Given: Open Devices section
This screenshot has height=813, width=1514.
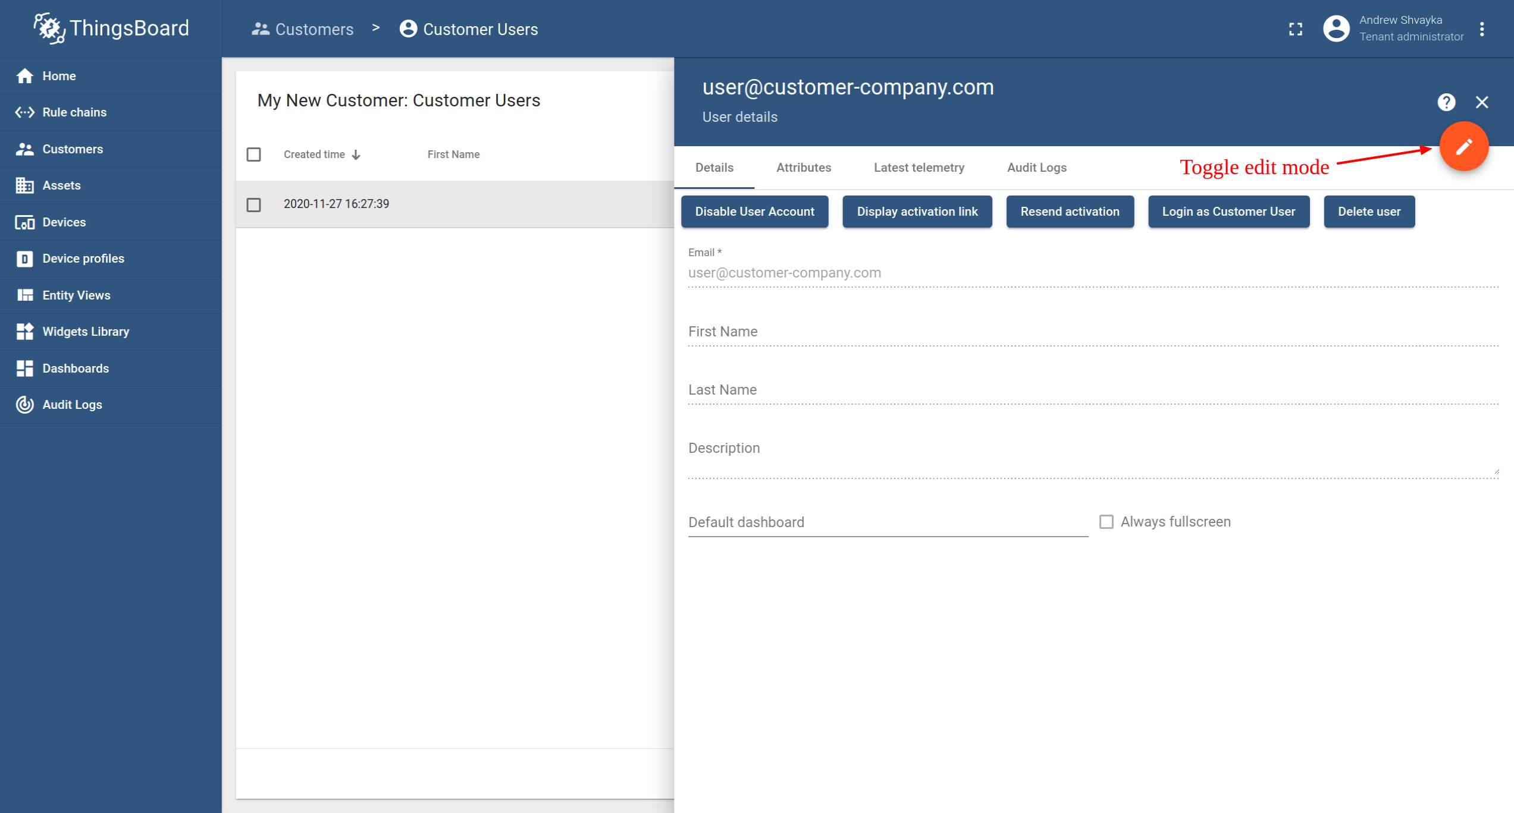Looking at the screenshot, I should [64, 221].
